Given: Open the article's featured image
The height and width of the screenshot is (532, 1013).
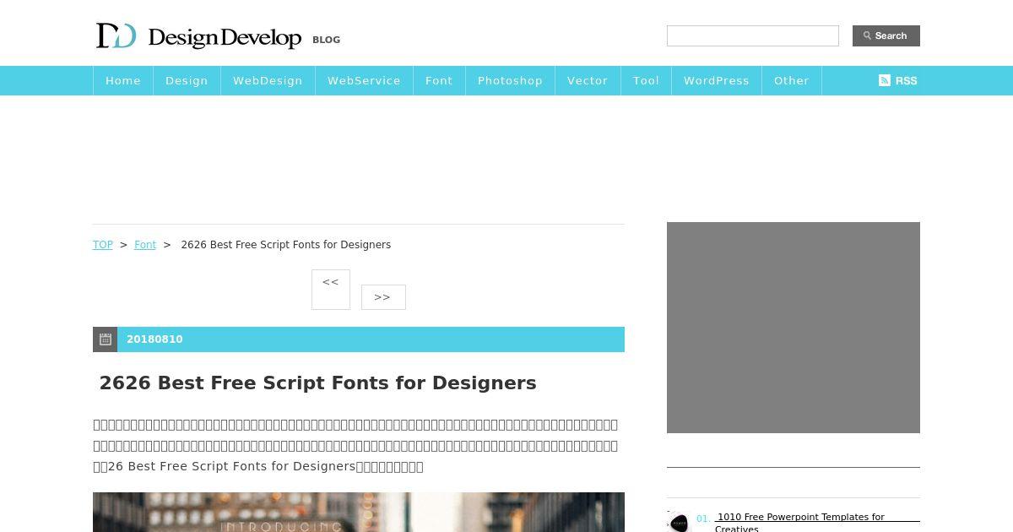Looking at the screenshot, I should (x=359, y=512).
